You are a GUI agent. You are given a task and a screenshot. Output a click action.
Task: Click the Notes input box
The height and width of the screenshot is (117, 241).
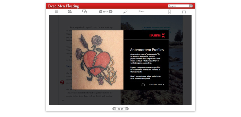147,11
